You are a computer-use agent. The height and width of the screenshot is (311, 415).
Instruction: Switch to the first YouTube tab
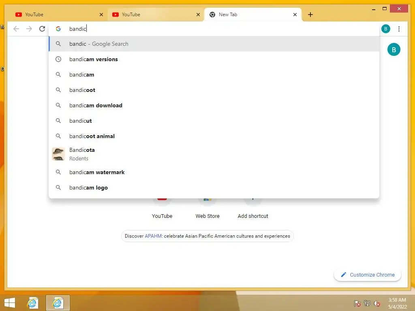59,15
